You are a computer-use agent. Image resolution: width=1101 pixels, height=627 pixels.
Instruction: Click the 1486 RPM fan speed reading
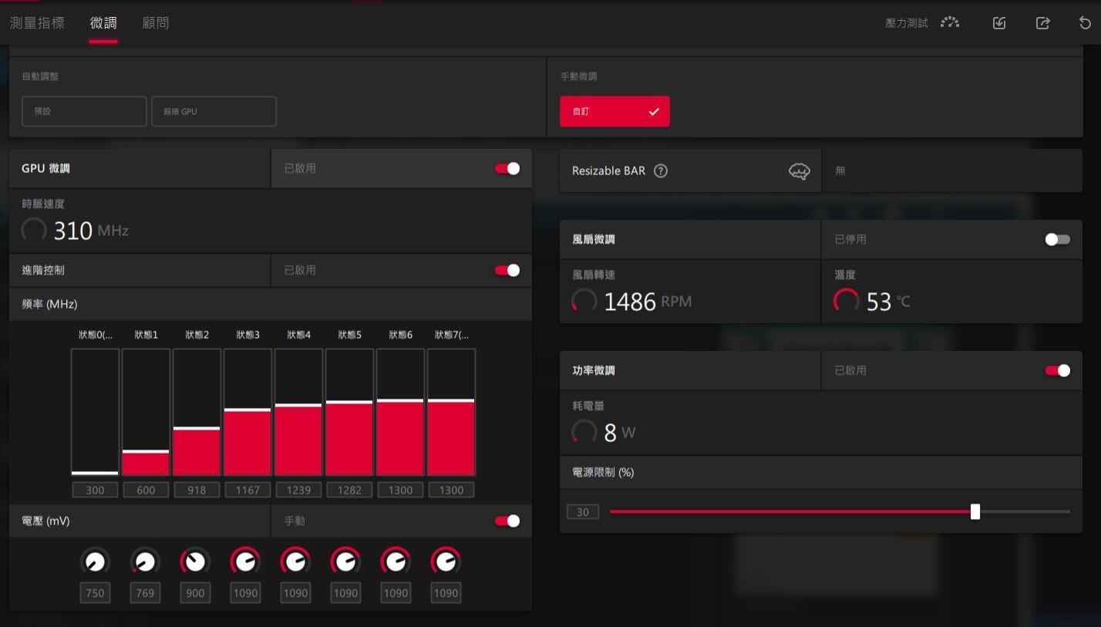[648, 301]
